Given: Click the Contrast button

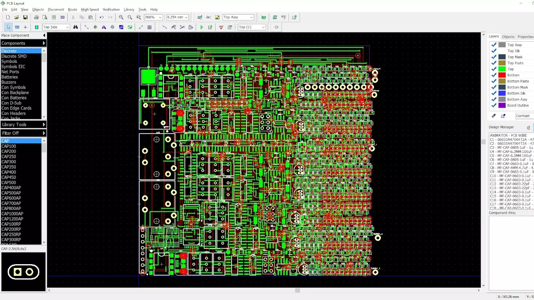Looking at the screenshot, I should pos(523,115).
